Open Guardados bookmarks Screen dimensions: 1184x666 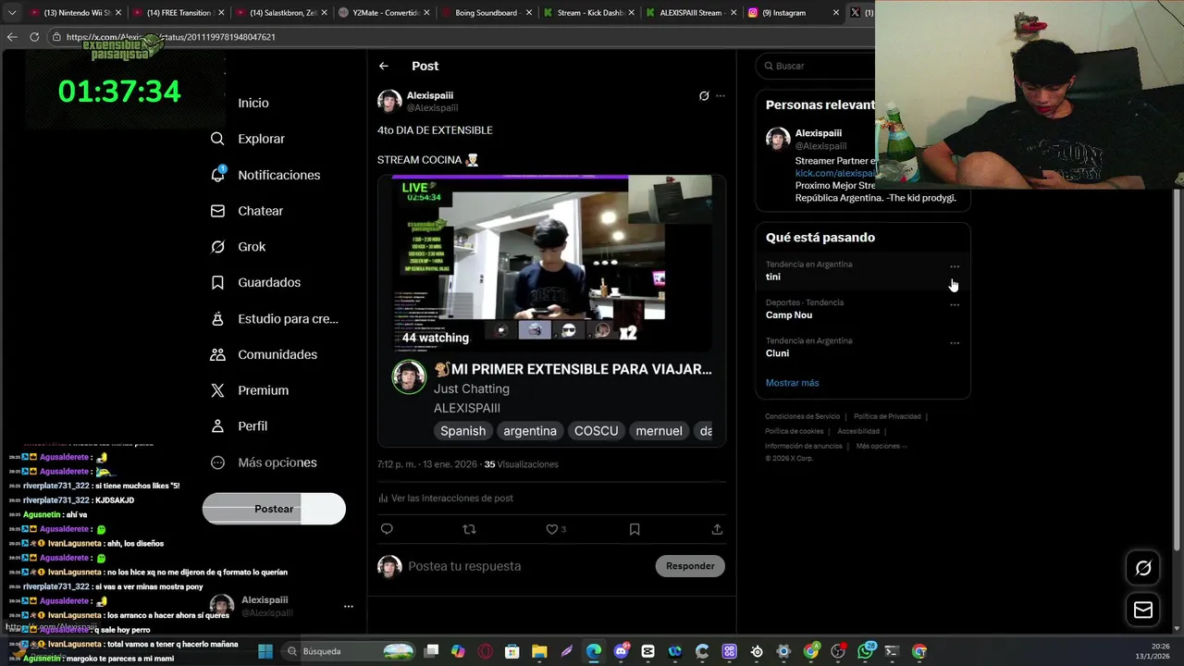tap(269, 282)
